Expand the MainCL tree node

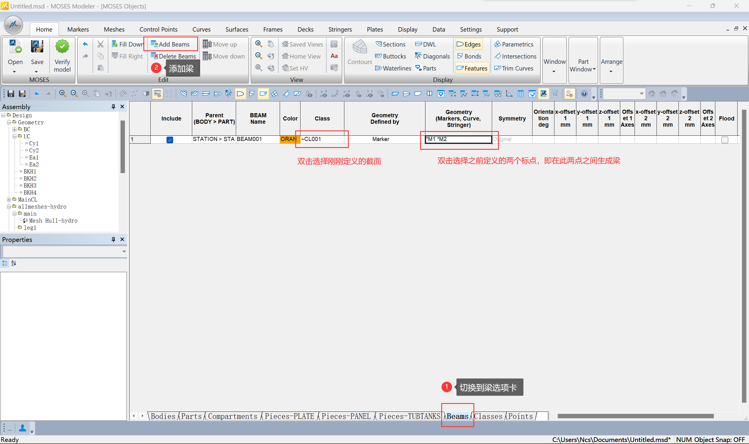point(9,199)
